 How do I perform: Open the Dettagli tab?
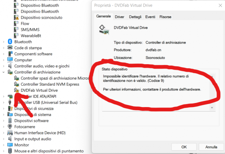pyautogui.click(x=135, y=17)
